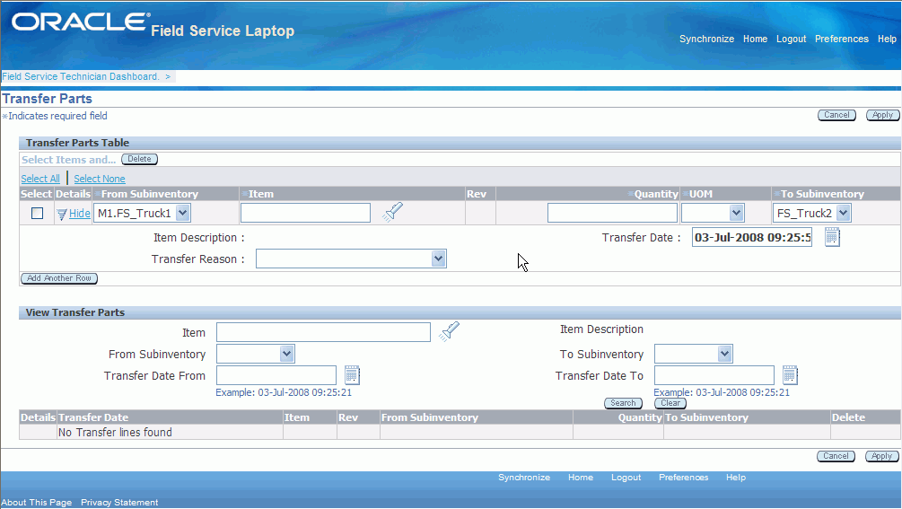Click the bottom Apply button

pyautogui.click(x=882, y=456)
